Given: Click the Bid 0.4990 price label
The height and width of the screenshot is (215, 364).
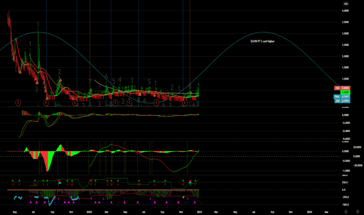Looking at the screenshot, I should [x=343, y=101].
